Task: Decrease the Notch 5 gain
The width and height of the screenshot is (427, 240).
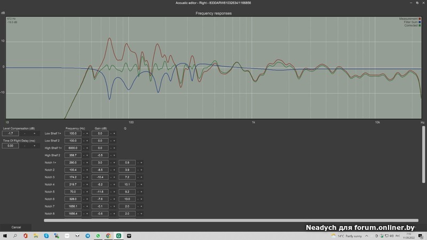Action: click(x=111, y=192)
